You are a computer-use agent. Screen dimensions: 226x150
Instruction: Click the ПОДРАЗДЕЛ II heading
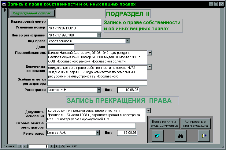(x=128, y=14)
